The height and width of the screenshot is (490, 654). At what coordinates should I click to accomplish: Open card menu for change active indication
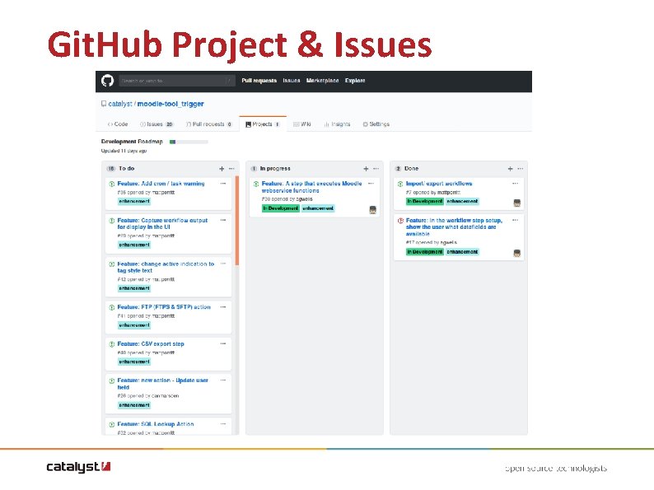coord(223,264)
